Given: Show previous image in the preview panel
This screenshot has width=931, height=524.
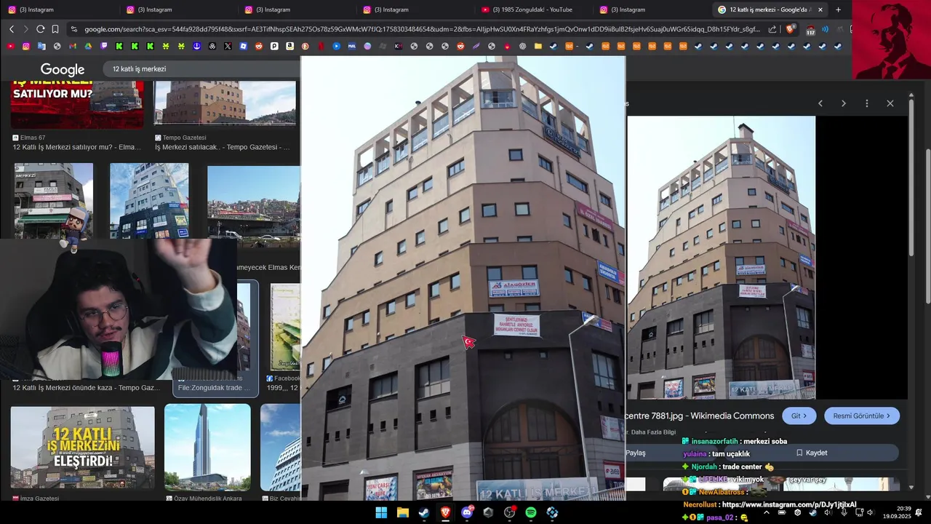Looking at the screenshot, I should point(820,103).
